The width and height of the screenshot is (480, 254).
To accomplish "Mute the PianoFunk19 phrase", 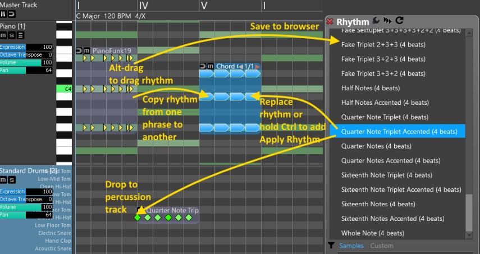I will (87, 50).
